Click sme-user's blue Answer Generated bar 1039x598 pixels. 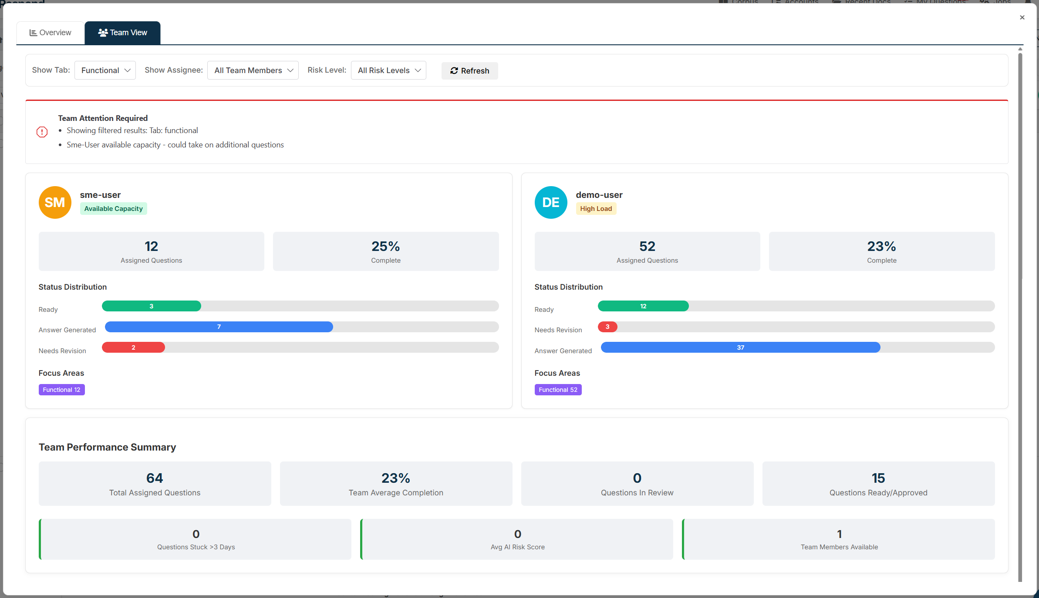click(219, 327)
